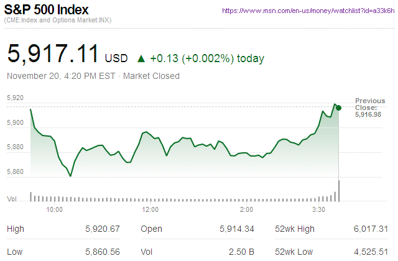
Task: Click the High value 5,920.67
Action: (x=101, y=229)
